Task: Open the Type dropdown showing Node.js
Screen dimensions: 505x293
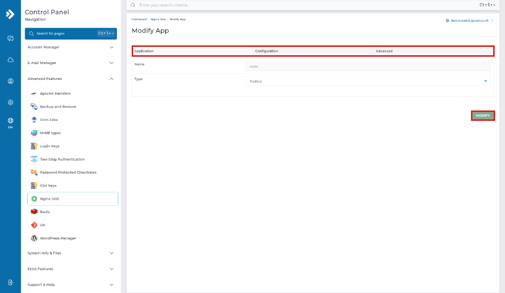Action: point(368,81)
